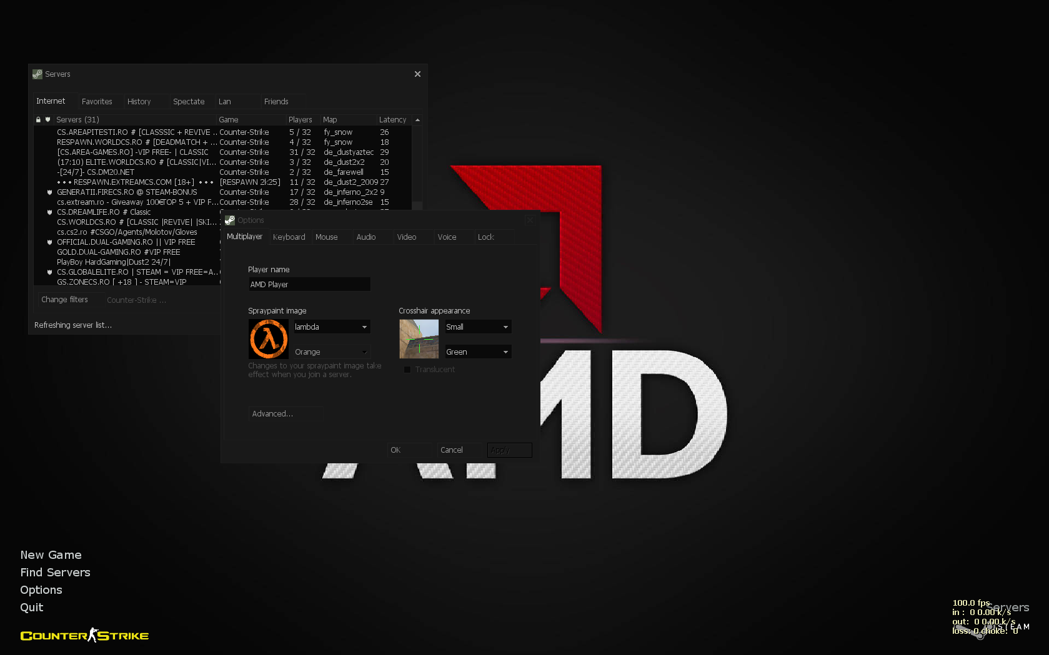Viewport: 1049px width, 655px height.
Task: Switch to the Video options tab
Action: 406,237
